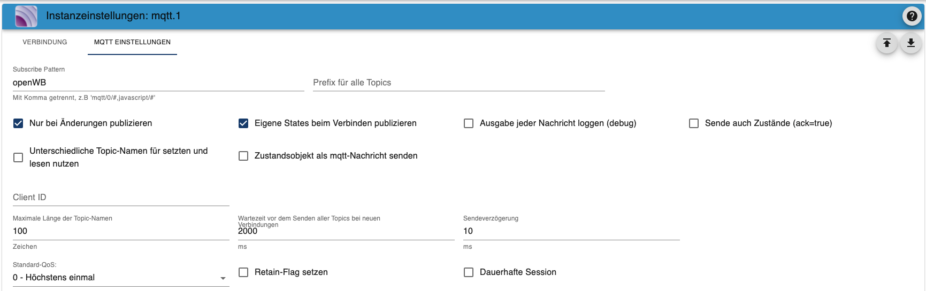Select the MQTT Einstellungen tab
This screenshot has height=291, width=926.
132,42
